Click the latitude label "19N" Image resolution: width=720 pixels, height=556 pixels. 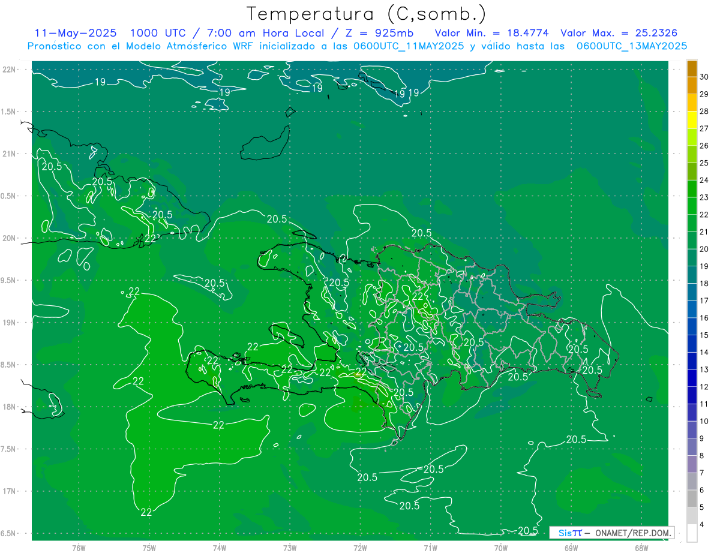coord(10,323)
